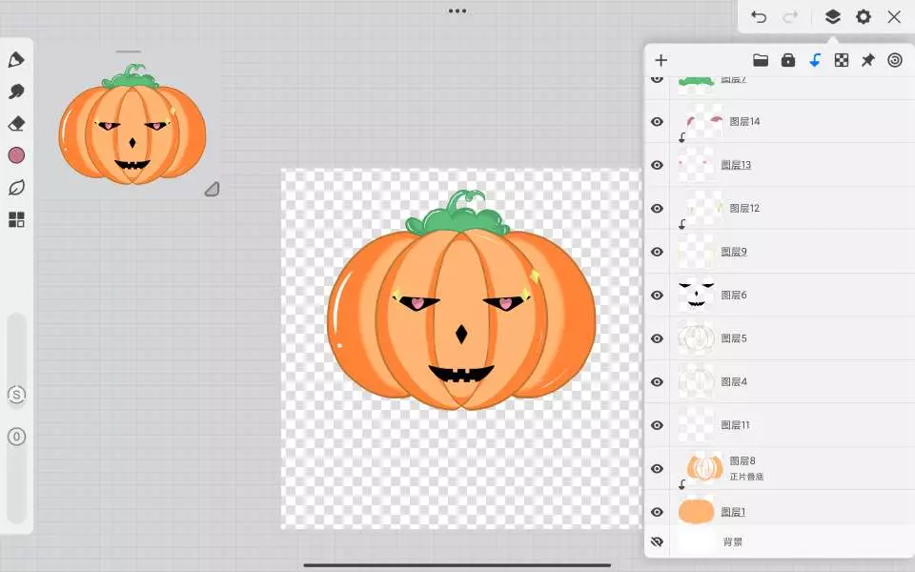Screen dimensions: 915x572
Task: Select 图层13 thumbnail
Action: 696,165
